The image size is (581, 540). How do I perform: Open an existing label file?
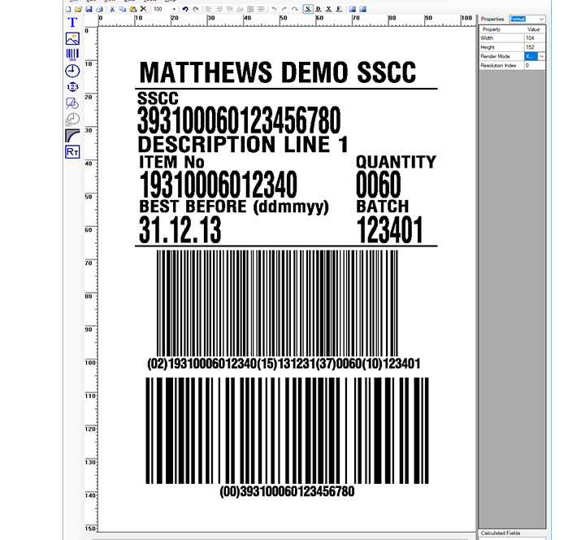pyautogui.click(x=78, y=9)
